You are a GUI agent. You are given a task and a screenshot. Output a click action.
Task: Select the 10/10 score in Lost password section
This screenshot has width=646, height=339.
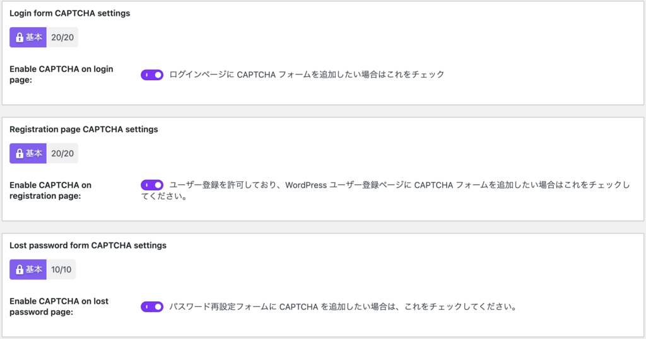61,270
